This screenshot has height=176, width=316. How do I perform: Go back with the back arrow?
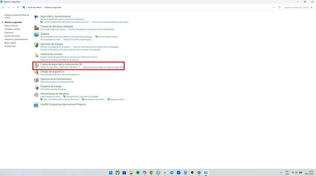pyautogui.click(x=3, y=7)
